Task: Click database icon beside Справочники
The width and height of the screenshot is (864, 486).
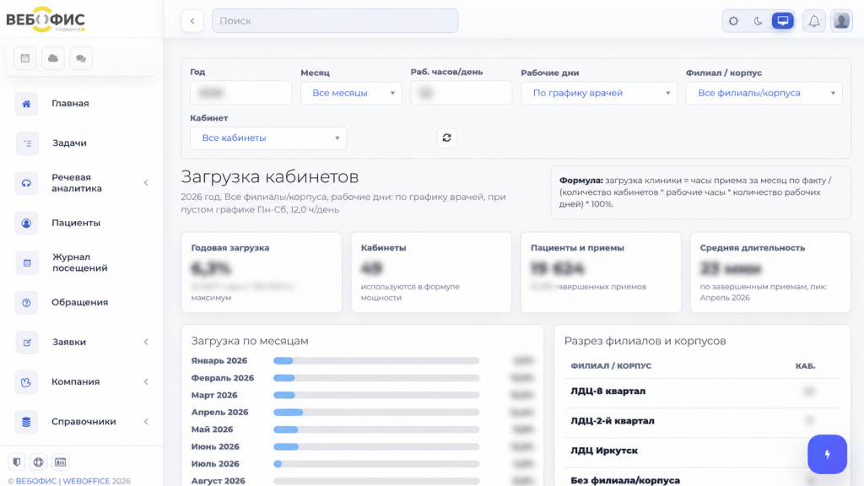Action: pyautogui.click(x=26, y=422)
